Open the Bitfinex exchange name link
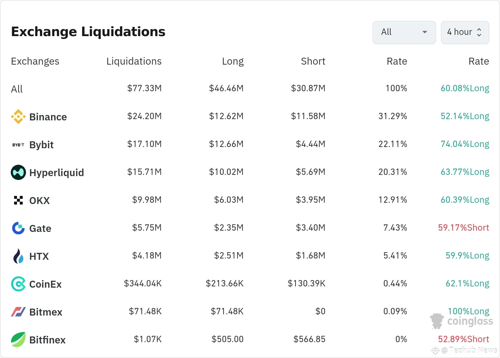Screen dimensions: 500x358 pyautogui.click(x=48, y=340)
